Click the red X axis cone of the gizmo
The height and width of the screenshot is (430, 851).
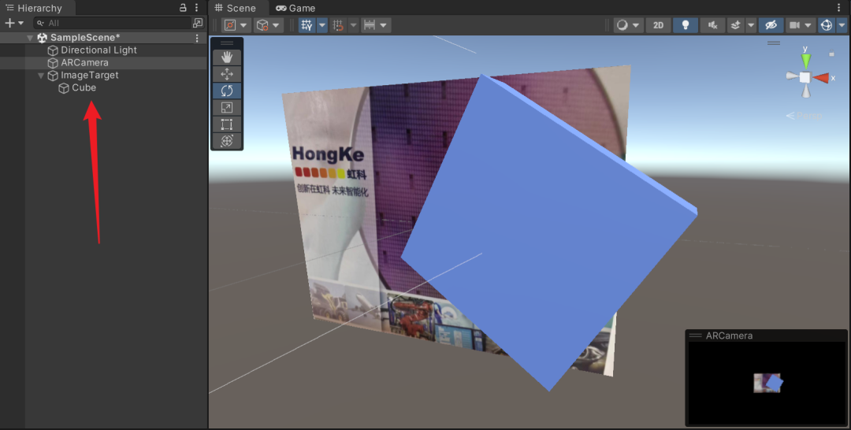coord(821,78)
